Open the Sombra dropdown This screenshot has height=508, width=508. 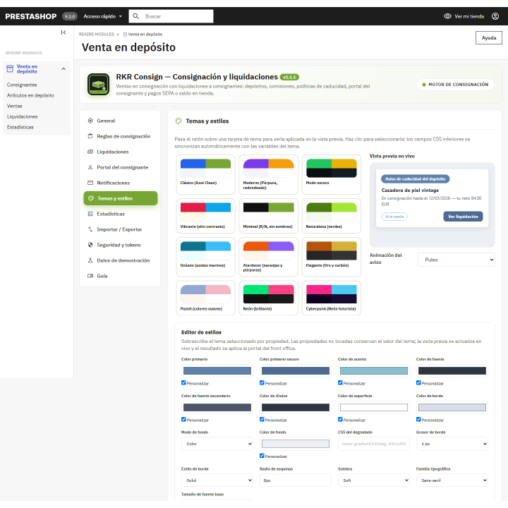[373, 480]
